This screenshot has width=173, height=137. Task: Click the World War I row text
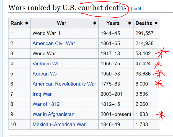pos(46,53)
